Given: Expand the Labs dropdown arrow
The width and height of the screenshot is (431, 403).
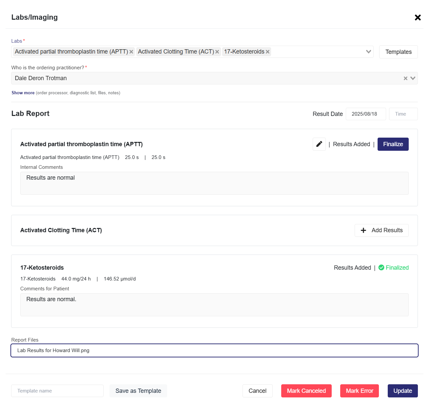Looking at the screenshot, I should (368, 52).
